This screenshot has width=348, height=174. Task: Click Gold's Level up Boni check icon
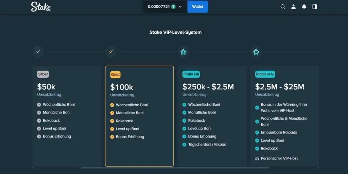[x=112, y=129]
